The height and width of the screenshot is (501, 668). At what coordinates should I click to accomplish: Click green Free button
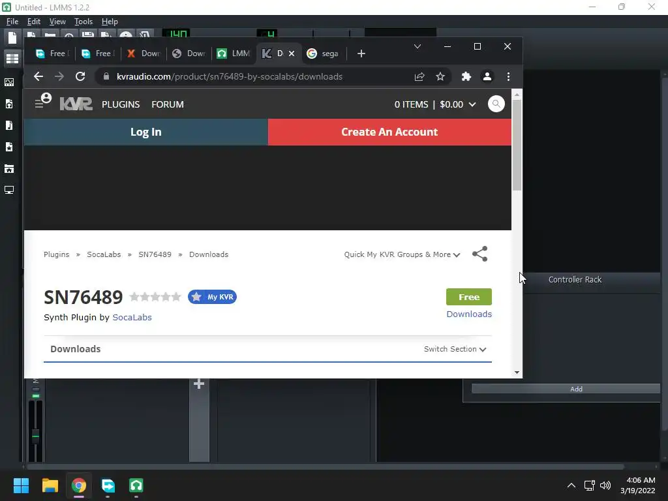pos(468,297)
